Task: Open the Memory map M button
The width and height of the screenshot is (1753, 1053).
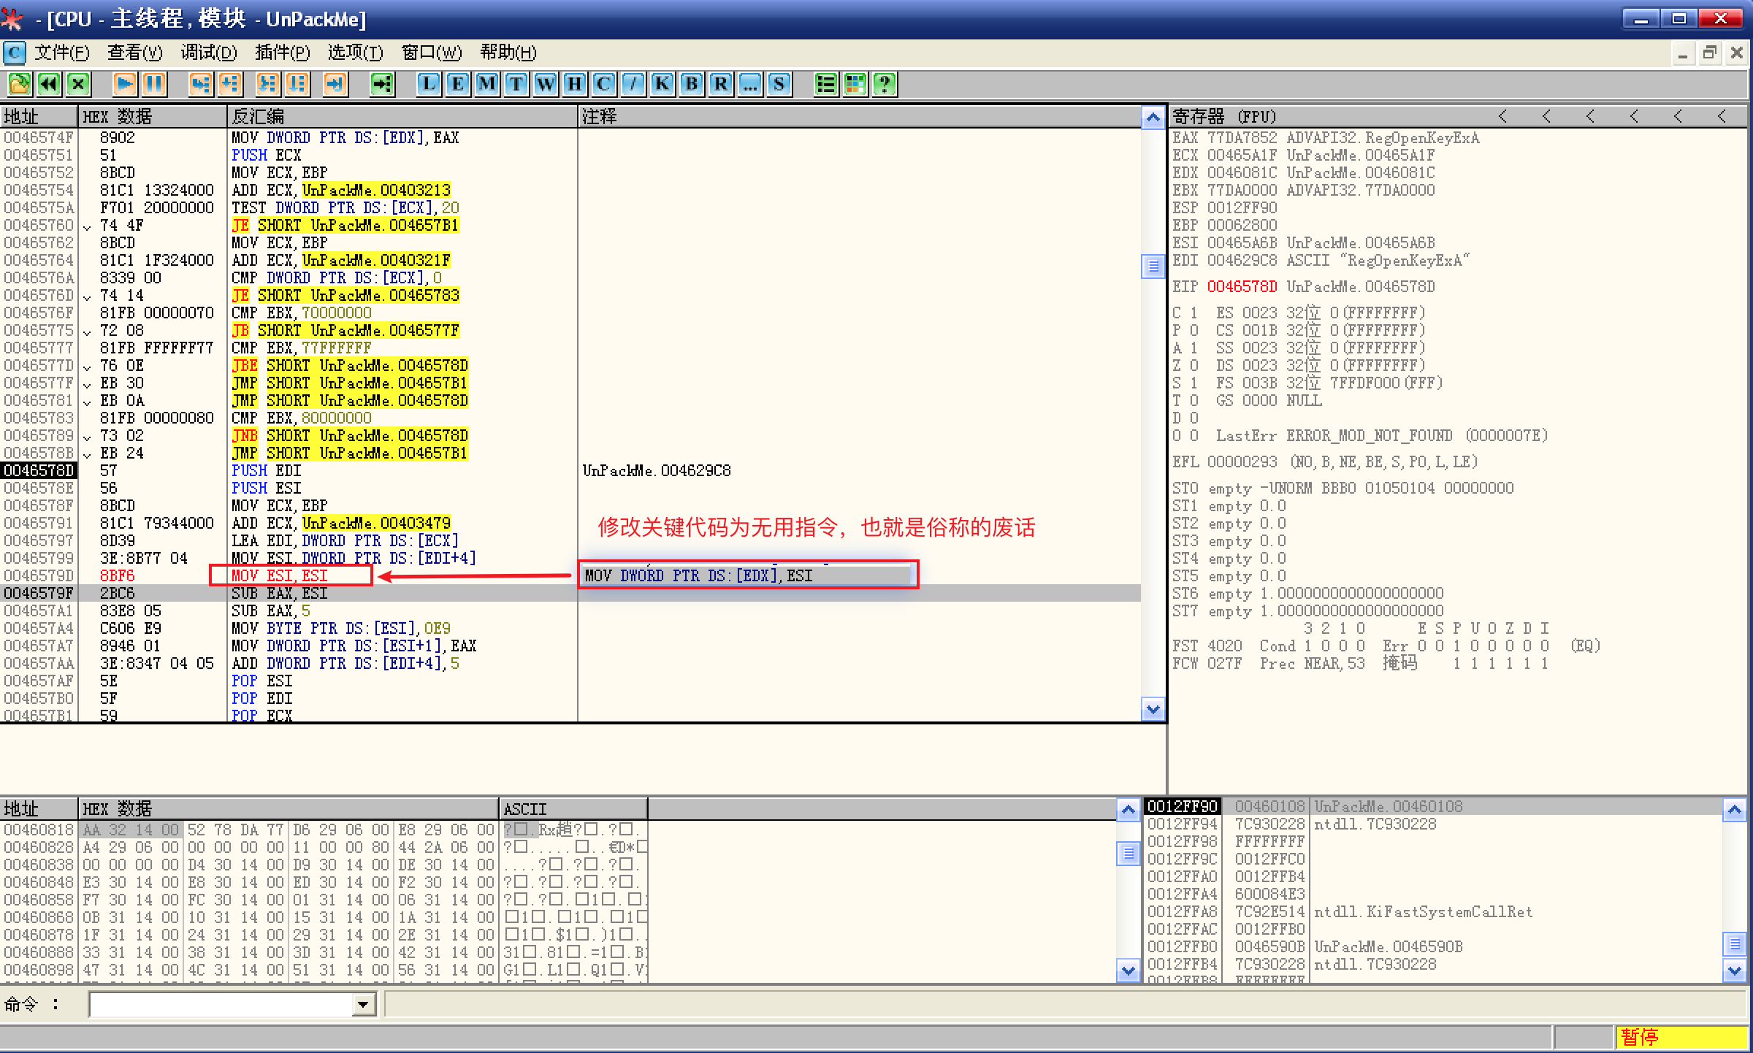Action: pos(486,84)
